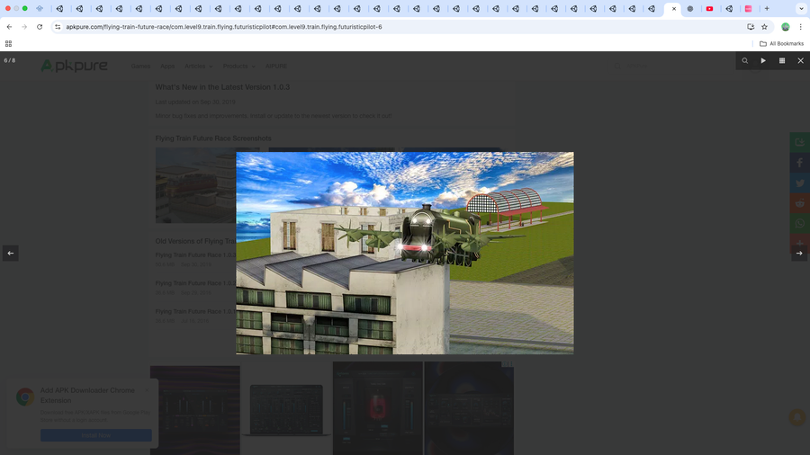Share via WhatsApp sidebar icon
The height and width of the screenshot is (455, 810).
coord(800,223)
